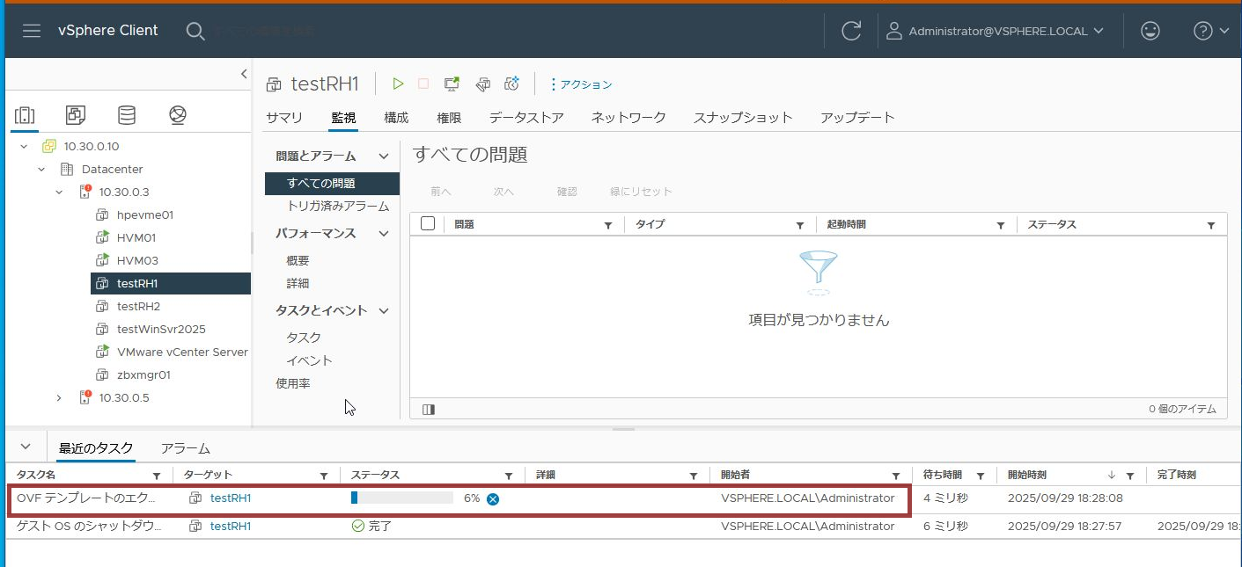
Task: Refresh the vSphere Client view
Action: (x=850, y=31)
